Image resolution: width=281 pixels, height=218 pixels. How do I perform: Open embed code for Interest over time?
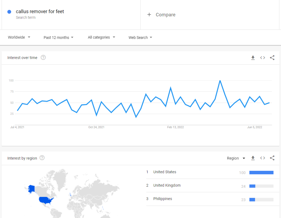(x=263, y=58)
